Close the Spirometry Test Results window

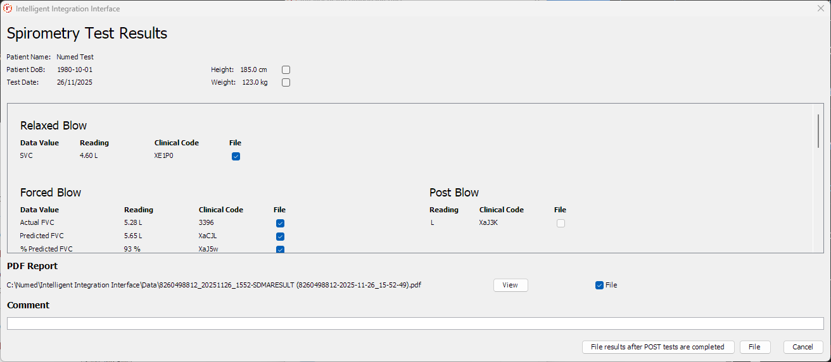click(820, 9)
